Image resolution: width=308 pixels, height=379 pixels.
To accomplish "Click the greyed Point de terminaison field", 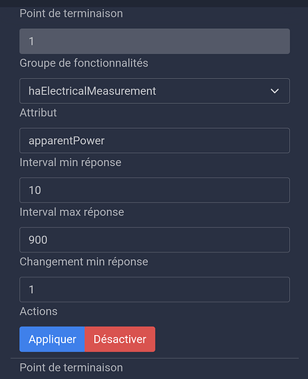I will pyautogui.click(x=155, y=41).
